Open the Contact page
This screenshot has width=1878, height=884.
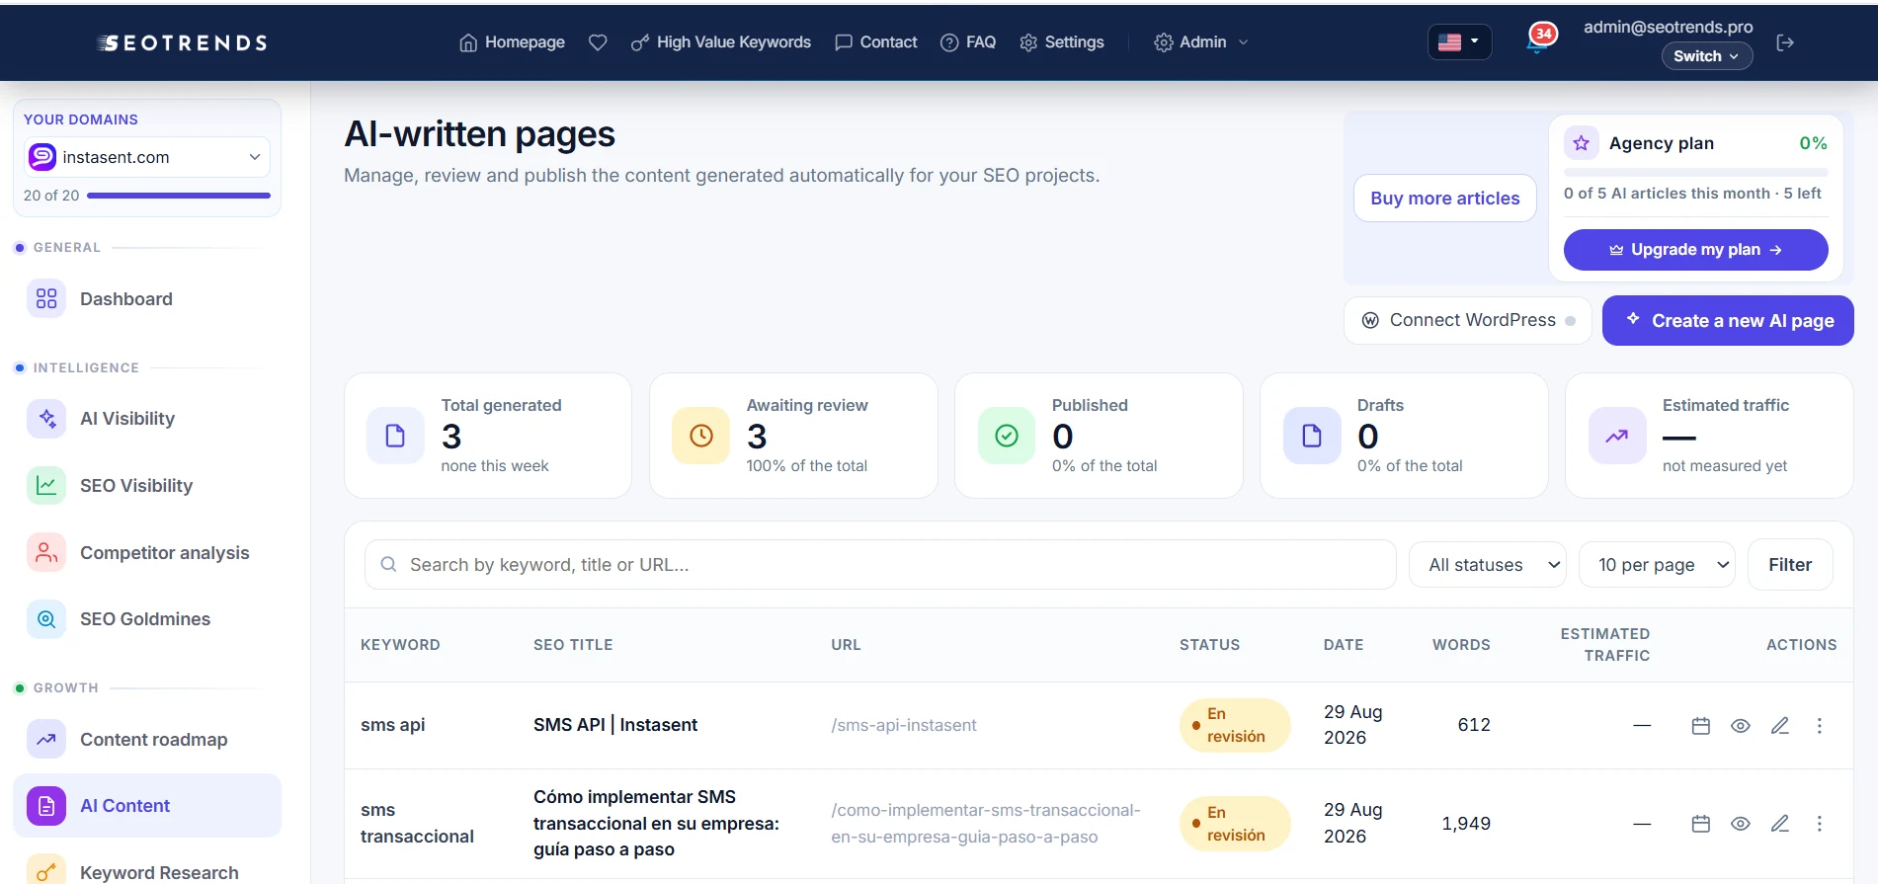pyautogui.click(x=876, y=42)
